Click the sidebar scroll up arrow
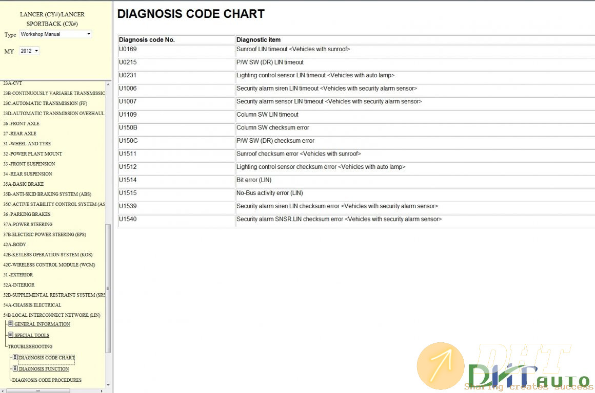 coord(108,84)
